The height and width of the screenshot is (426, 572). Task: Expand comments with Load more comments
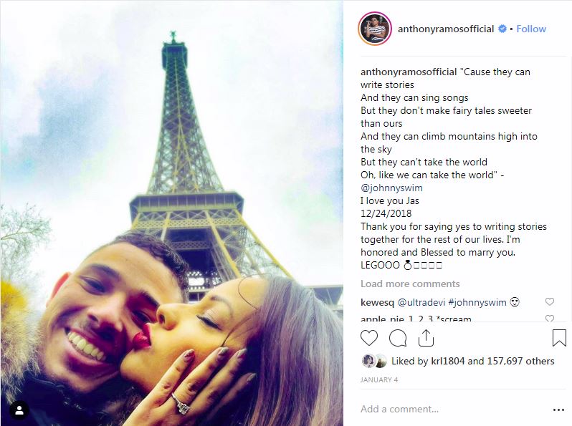point(410,284)
